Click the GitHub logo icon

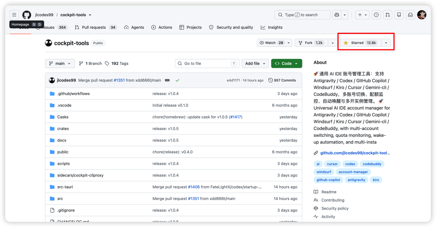pyautogui.click(x=27, y=15)
